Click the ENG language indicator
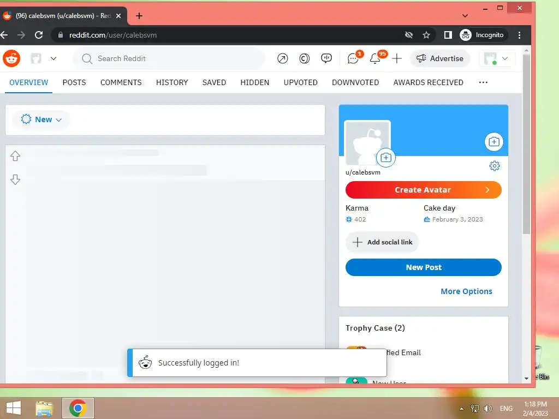The width and height of the screenshot is (559, 419). pyautogui.click(x=506, y=408)
